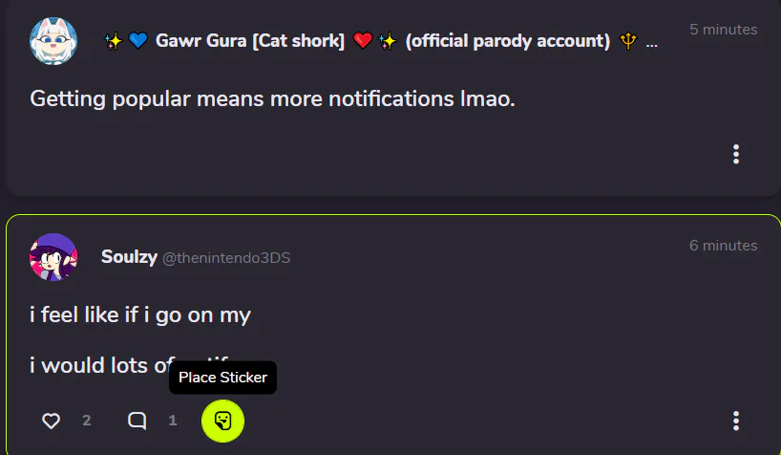This screenshot has width=781, height=455.
Task: Open the Gawr Gura [Cat shork] display name
Action: pos(249,41)
